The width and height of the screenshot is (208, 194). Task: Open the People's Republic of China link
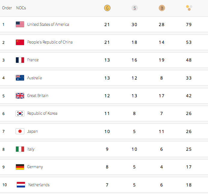click(50, 42)
